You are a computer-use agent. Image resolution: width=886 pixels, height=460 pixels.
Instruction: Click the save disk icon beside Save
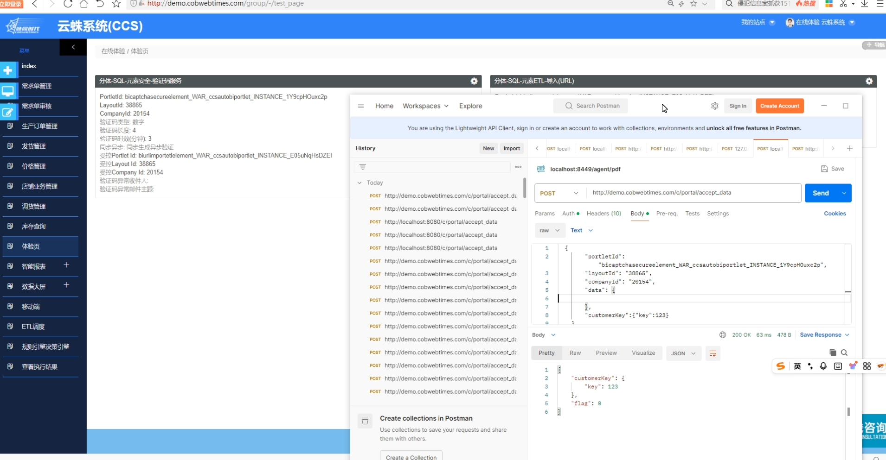pyautogui.click(x=824, y=169)
